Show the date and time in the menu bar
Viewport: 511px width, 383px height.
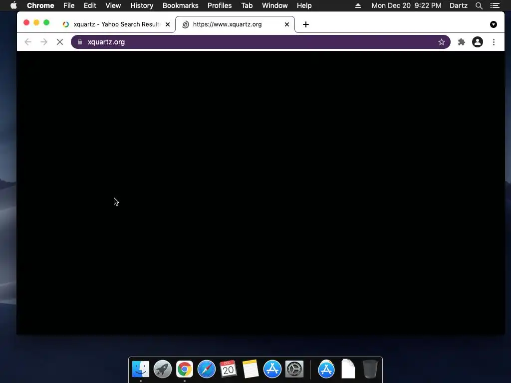(x=406, y=5)
